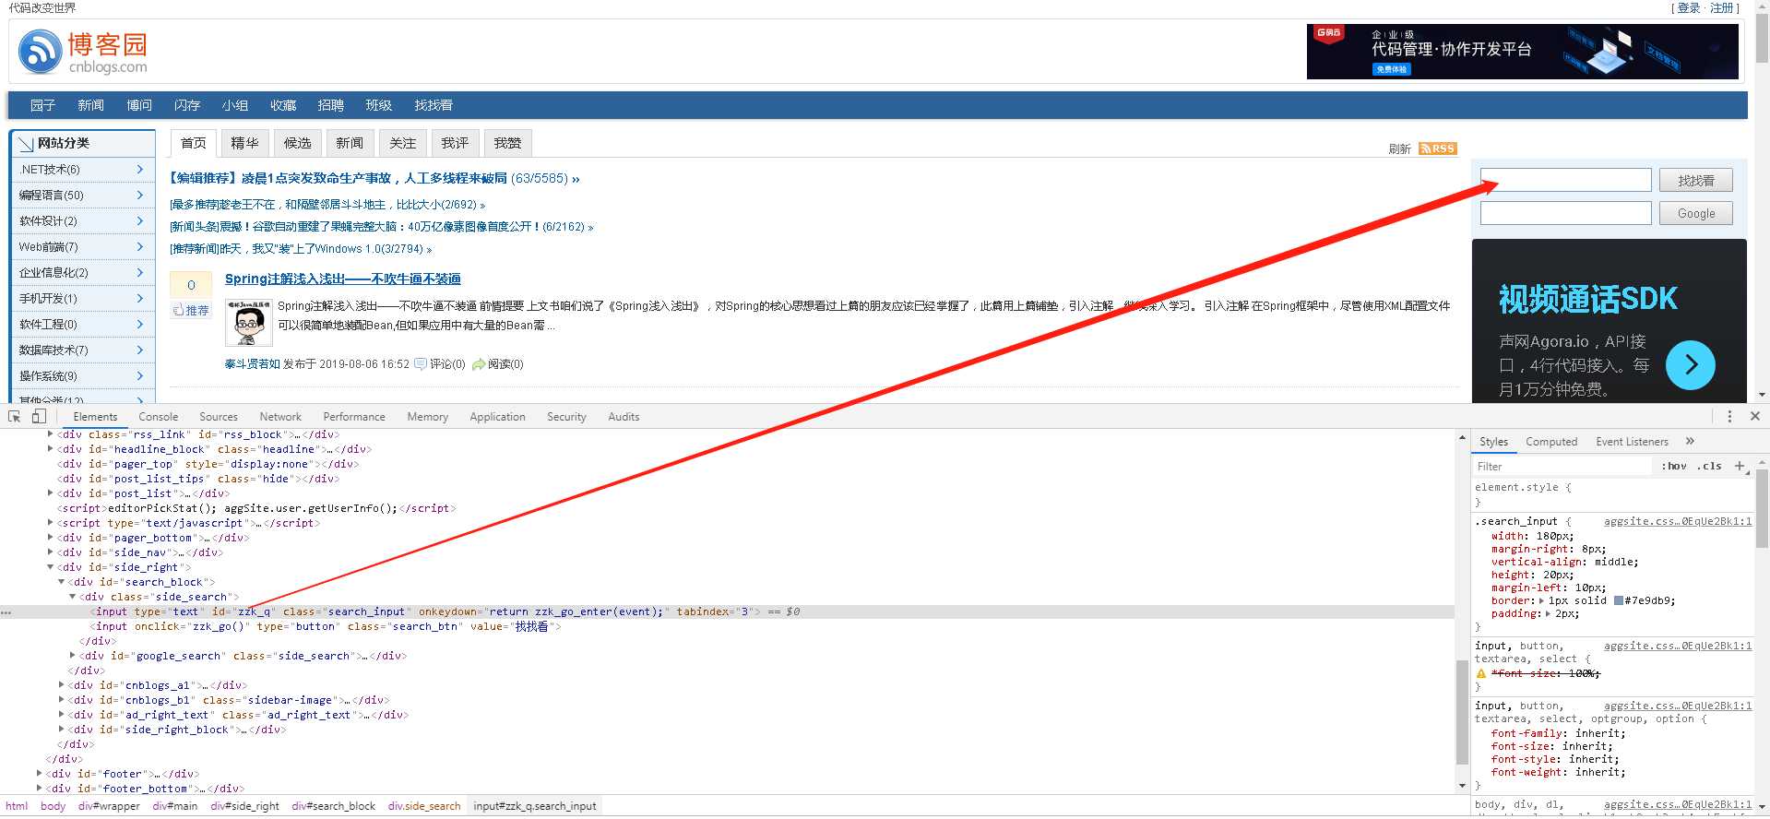Click the border color swatch #7e9db9
Viewport: 1770px width, 819px height.
pos(1619,601)
